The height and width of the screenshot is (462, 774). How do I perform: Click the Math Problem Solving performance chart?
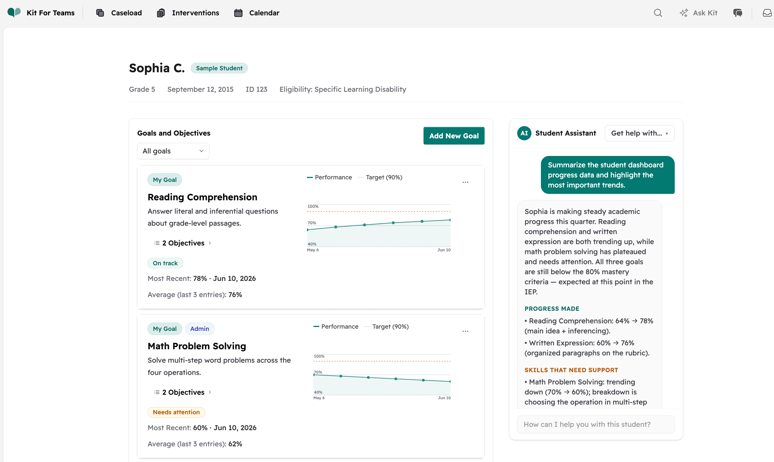(x=382, y=377)
